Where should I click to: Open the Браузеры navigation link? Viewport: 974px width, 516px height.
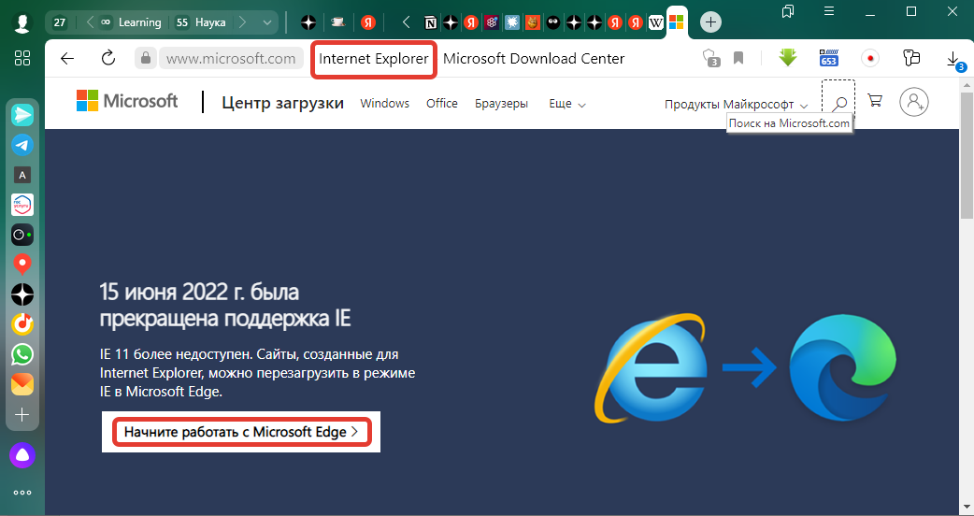(501, 104)
